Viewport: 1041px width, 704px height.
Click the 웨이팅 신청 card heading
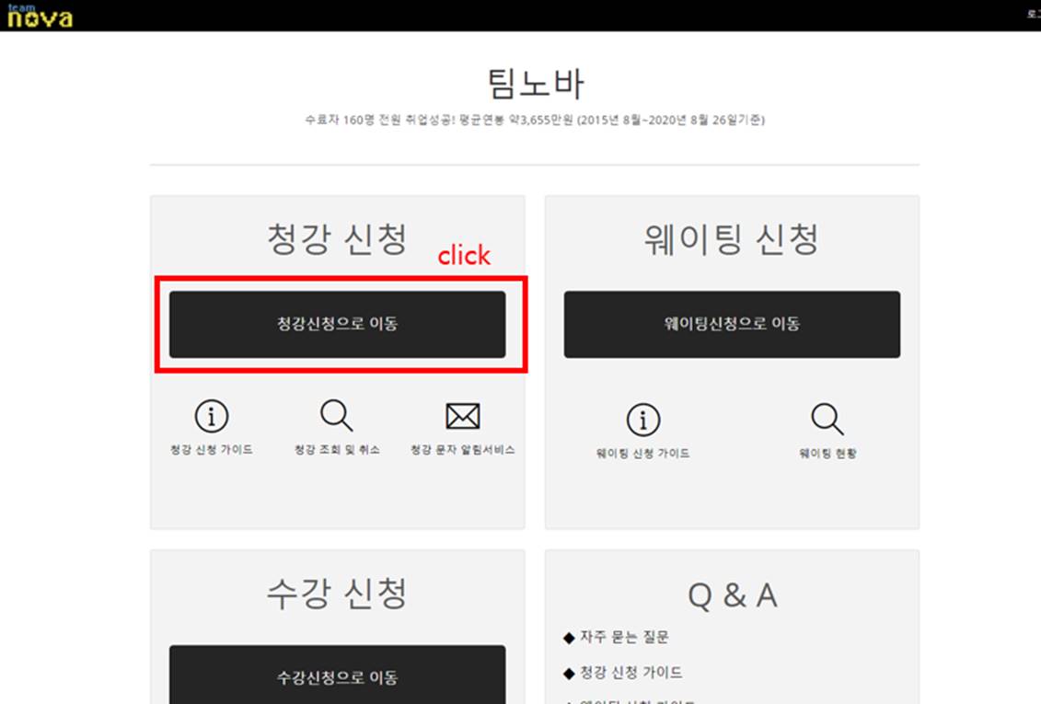click(x=732, y=239)
